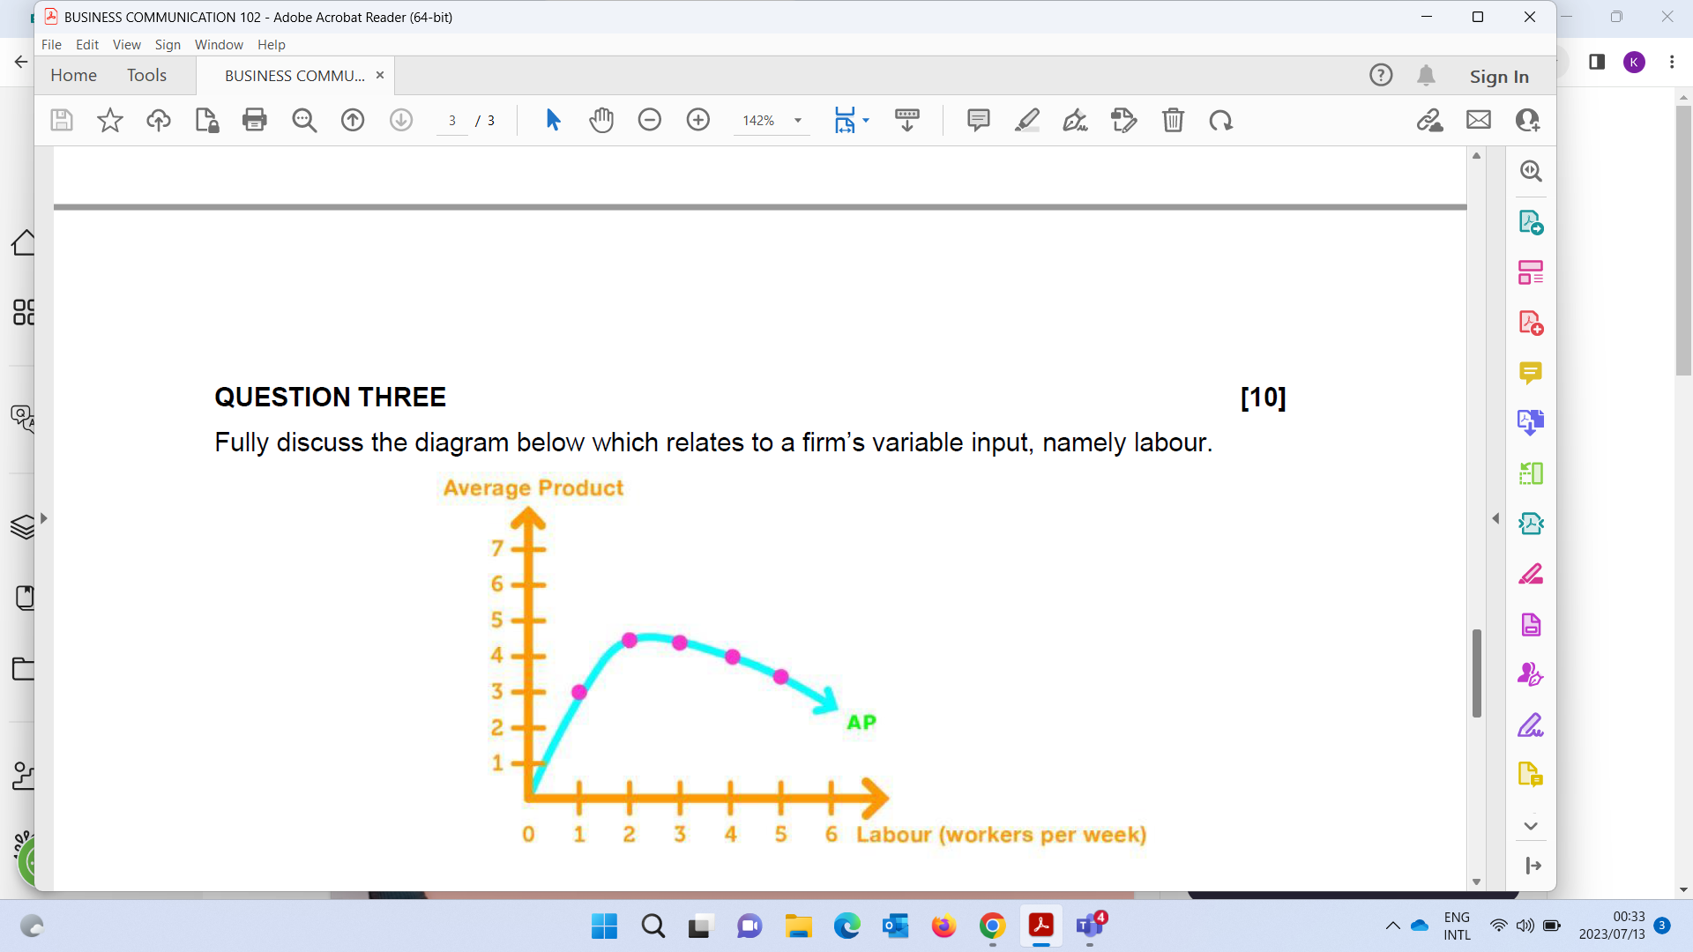Viewport: 1693px width, 952px height.
Task: Open the Fill & Sign pen tool
Action: click(x=1075, y=120)
